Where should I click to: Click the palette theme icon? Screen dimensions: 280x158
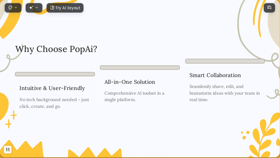pos(10,8)
